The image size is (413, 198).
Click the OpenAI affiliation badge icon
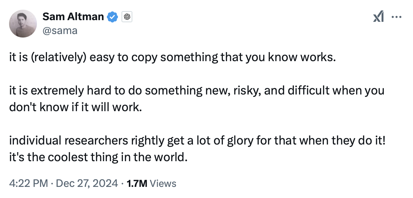click(x=126, y=17)
